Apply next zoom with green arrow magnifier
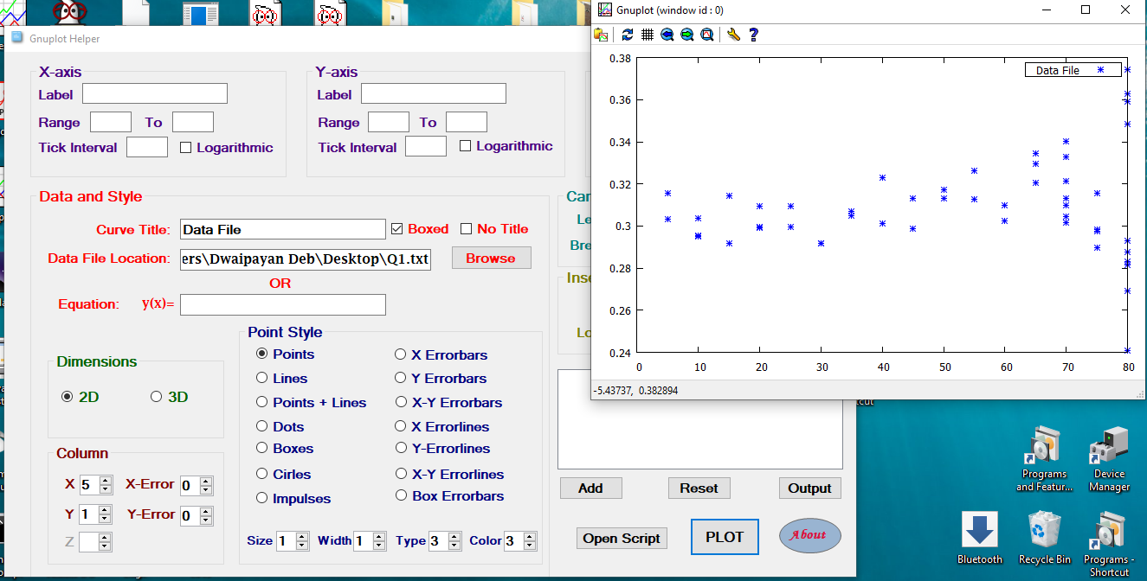Screen dimensions: 1147x581 pos(687,35)
